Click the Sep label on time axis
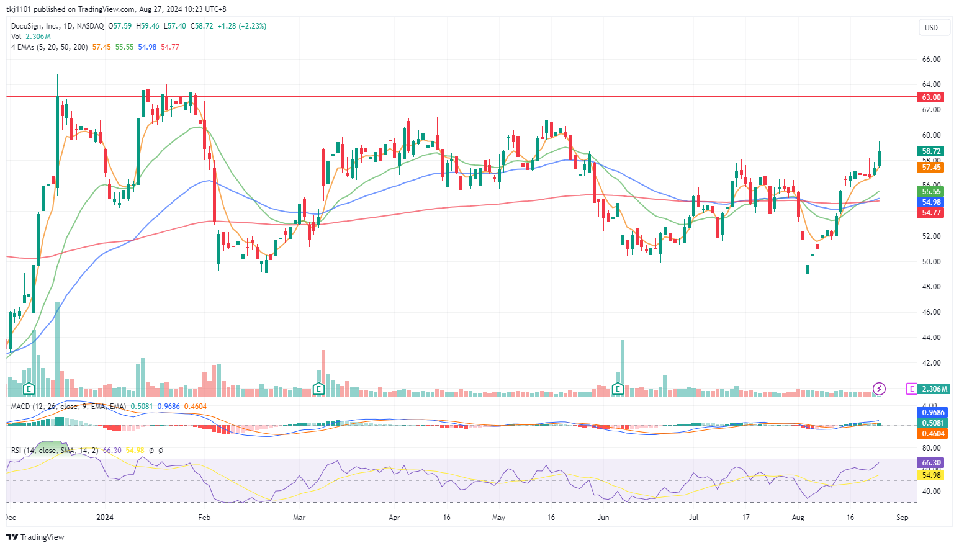This screenshot has width=959, height=548. (903, 518)
